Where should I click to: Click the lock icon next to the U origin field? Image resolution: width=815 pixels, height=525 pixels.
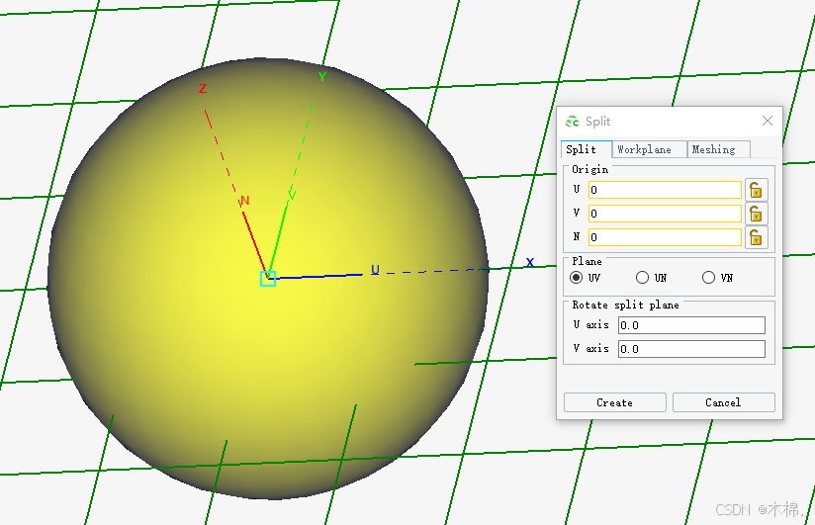[756, 190]
